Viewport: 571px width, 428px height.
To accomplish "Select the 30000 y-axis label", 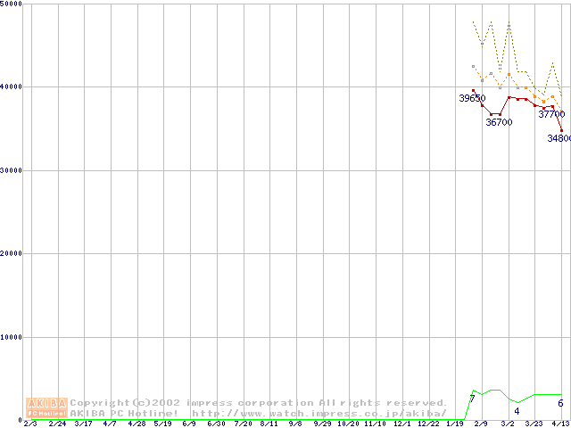I will [x=12, y=170].
